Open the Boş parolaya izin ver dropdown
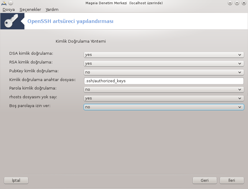The width and height of the screenshot is (248, 189). click(164, 107)
